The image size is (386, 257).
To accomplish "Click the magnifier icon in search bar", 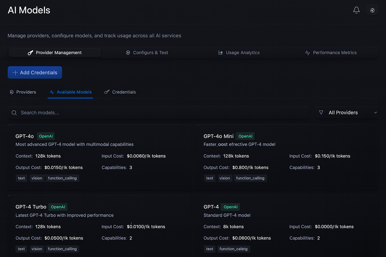I will (14, 113).
